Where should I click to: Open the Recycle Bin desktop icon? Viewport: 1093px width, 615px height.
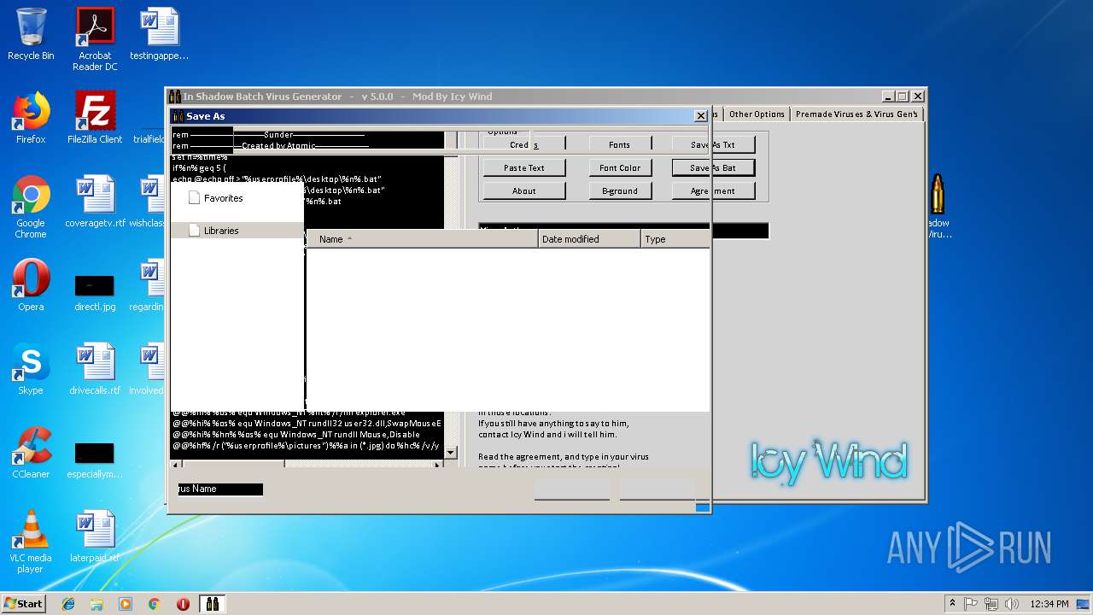pyautogui.click(x=31, y=34)
